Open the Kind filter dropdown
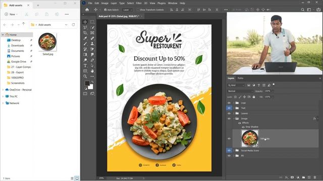323x181 pixels. [x=236, y=85]
